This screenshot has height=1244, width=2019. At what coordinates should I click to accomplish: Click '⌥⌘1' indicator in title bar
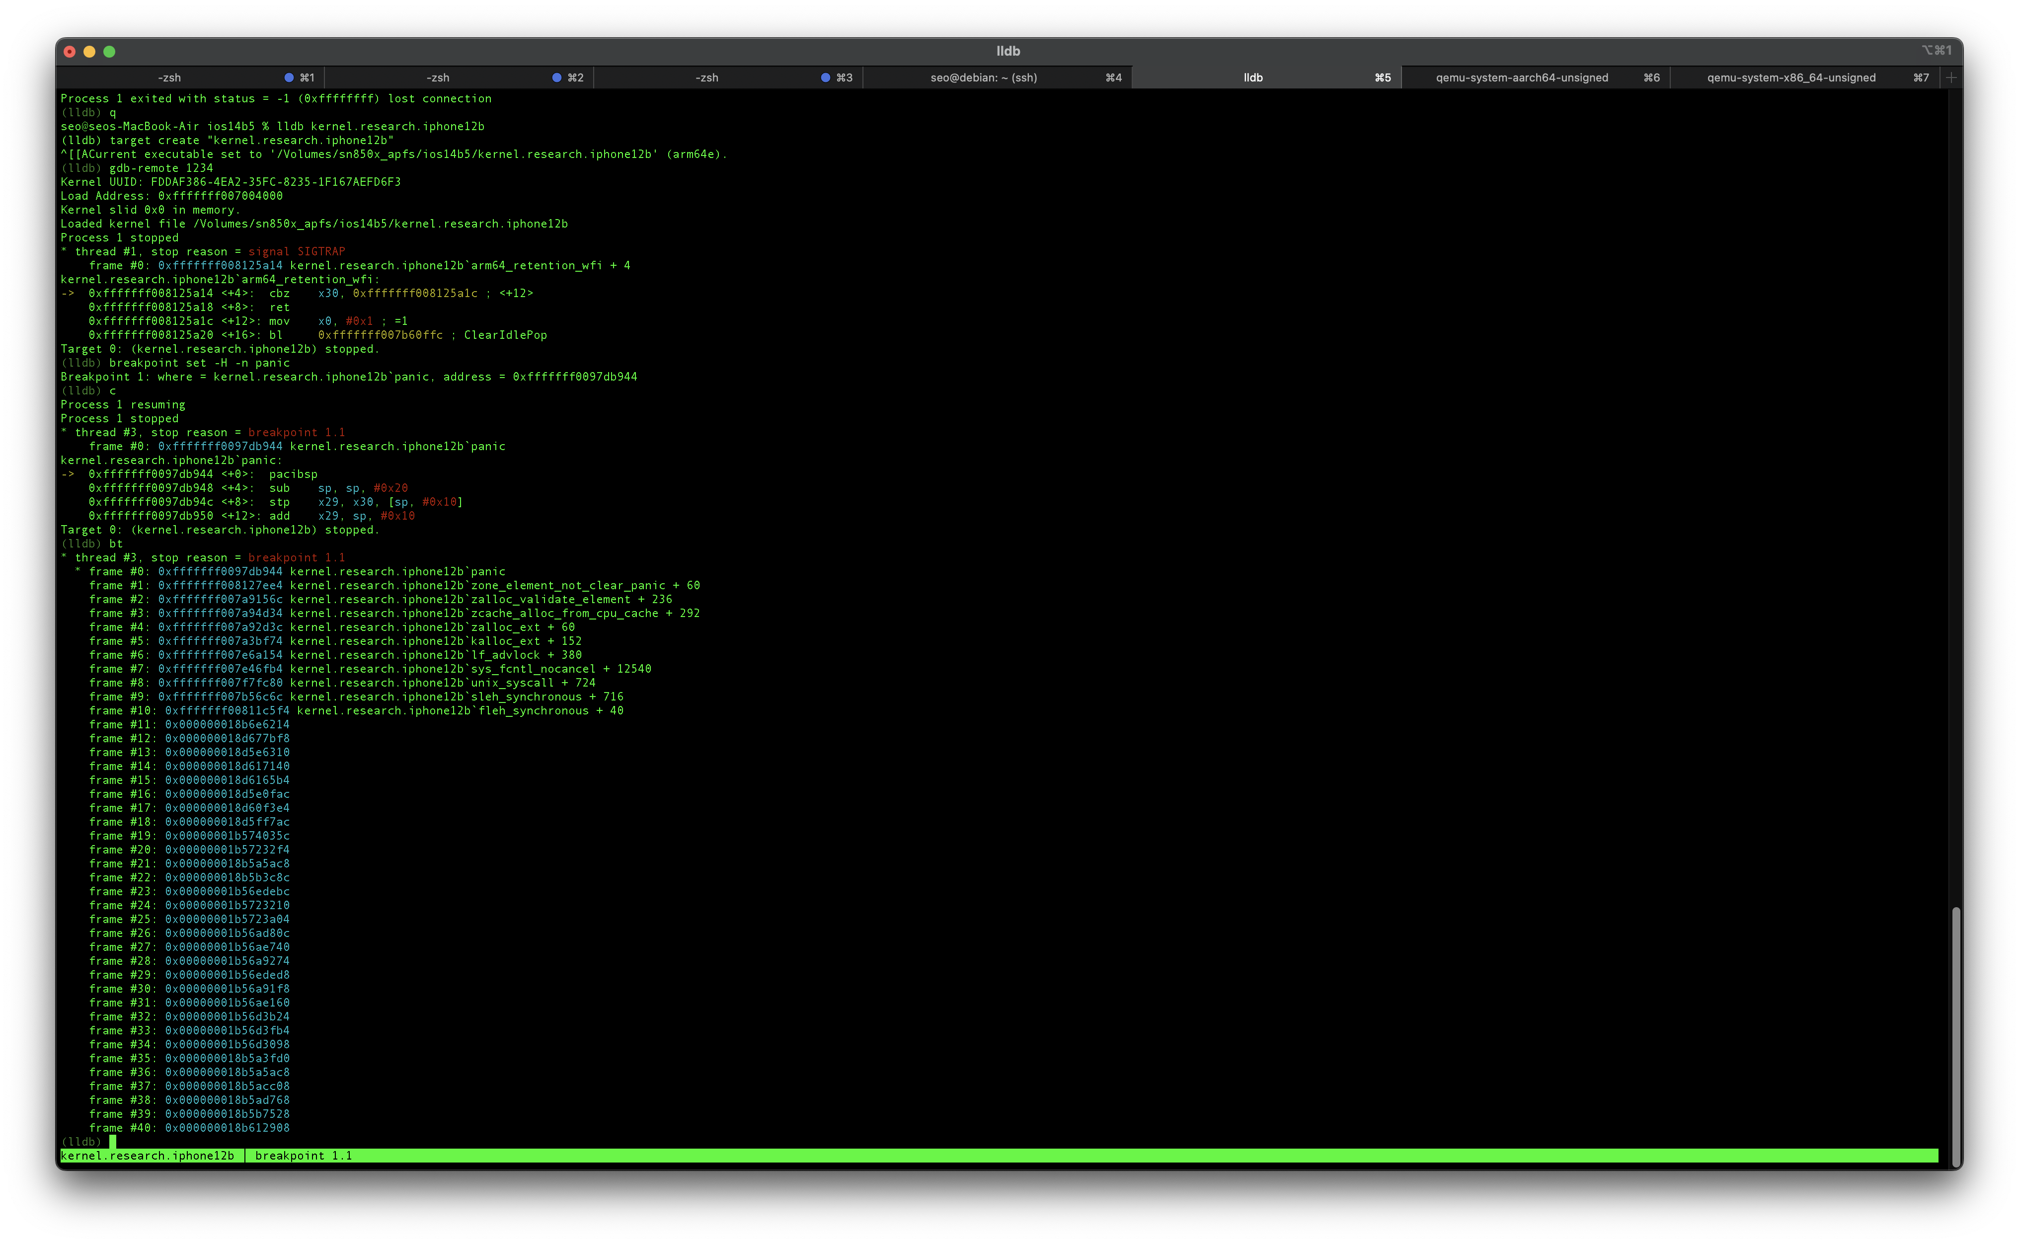[x=1937, y=51]
